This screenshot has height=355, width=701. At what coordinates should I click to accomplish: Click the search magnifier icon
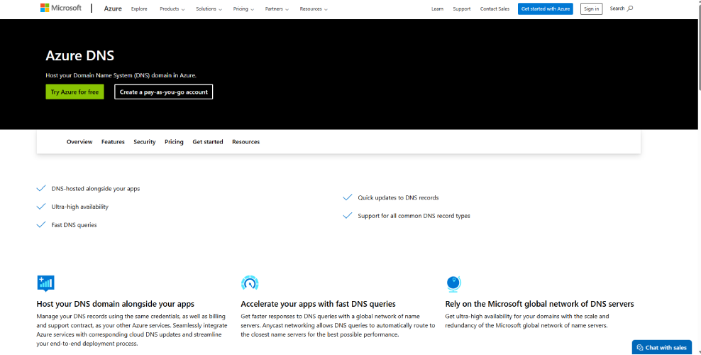point(630,9)
